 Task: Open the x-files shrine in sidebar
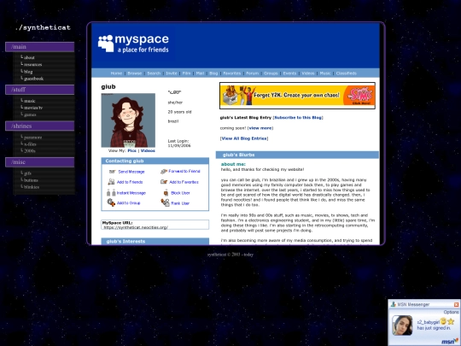(30, 144)
